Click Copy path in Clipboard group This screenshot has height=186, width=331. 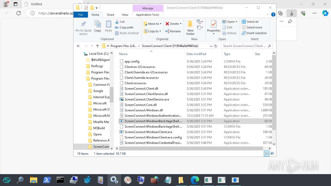[x=124, y=27]
